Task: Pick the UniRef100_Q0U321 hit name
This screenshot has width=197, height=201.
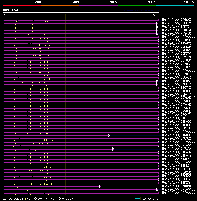Action: (177, 139)
